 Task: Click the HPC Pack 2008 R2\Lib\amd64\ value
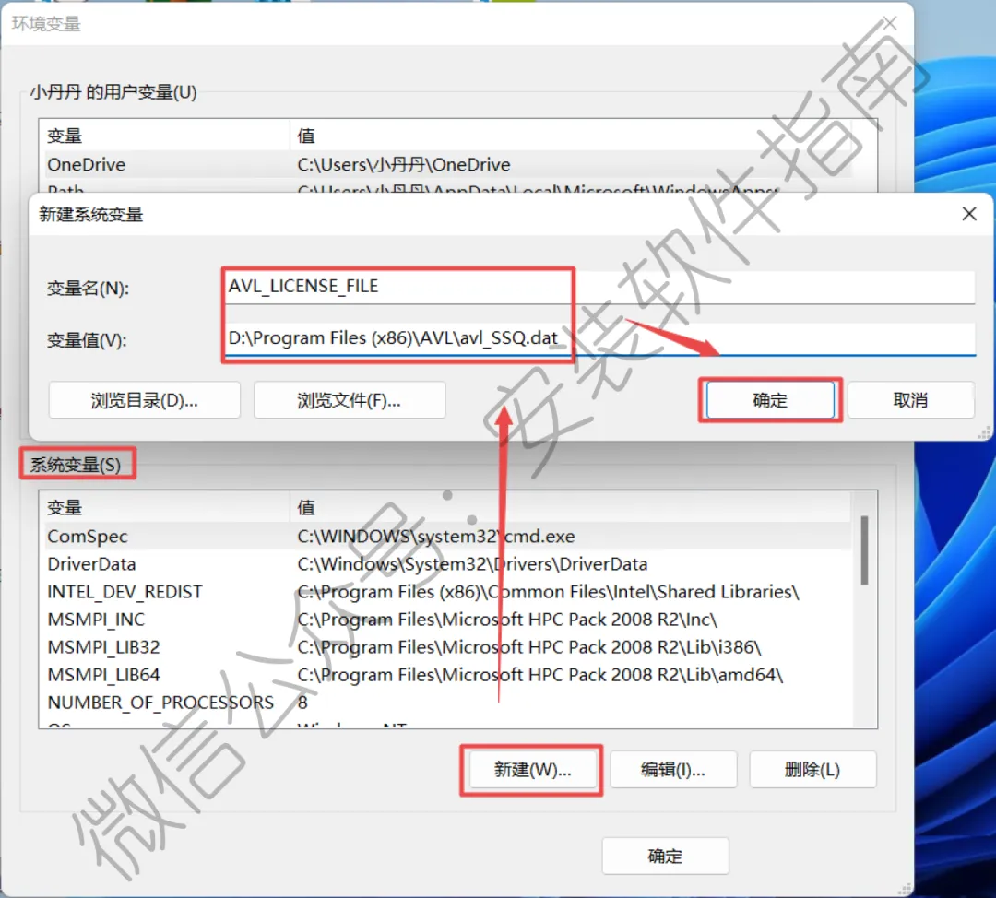pyautogui.click(x=539, y=675)
